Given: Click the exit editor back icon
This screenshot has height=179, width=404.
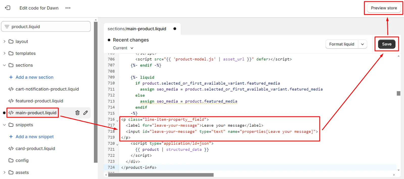Looking at the screenshot, I should [x=8, y=8].
